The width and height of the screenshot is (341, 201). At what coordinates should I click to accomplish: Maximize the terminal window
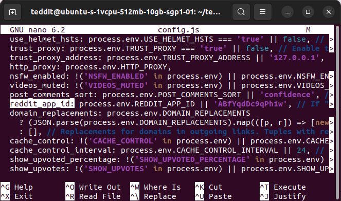pos(308,12)
